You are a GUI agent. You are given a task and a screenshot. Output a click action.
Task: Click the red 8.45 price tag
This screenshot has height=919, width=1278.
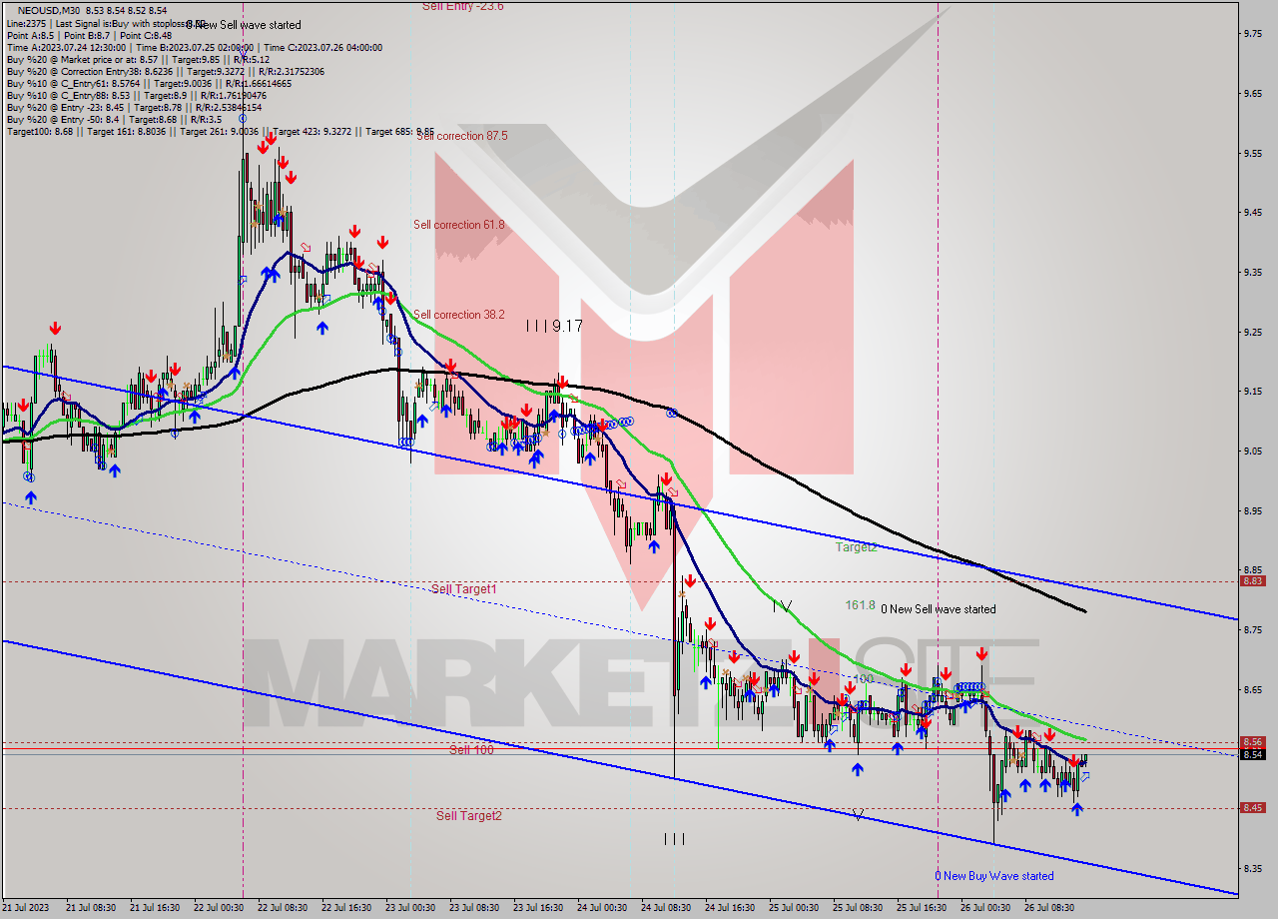1253,808
